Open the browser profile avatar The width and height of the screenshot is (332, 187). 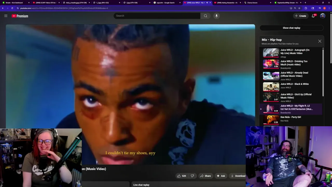(324, 8)
